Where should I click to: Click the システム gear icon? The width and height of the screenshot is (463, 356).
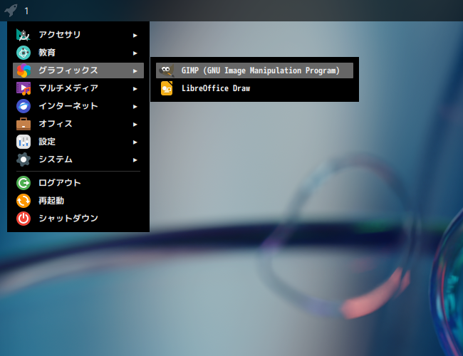point(24,159)
